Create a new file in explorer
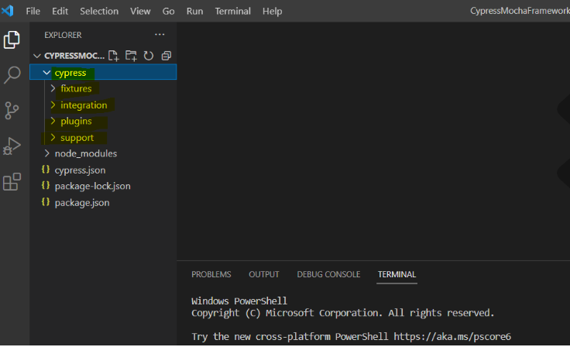The image size is (570, 347). click(113, 56)
